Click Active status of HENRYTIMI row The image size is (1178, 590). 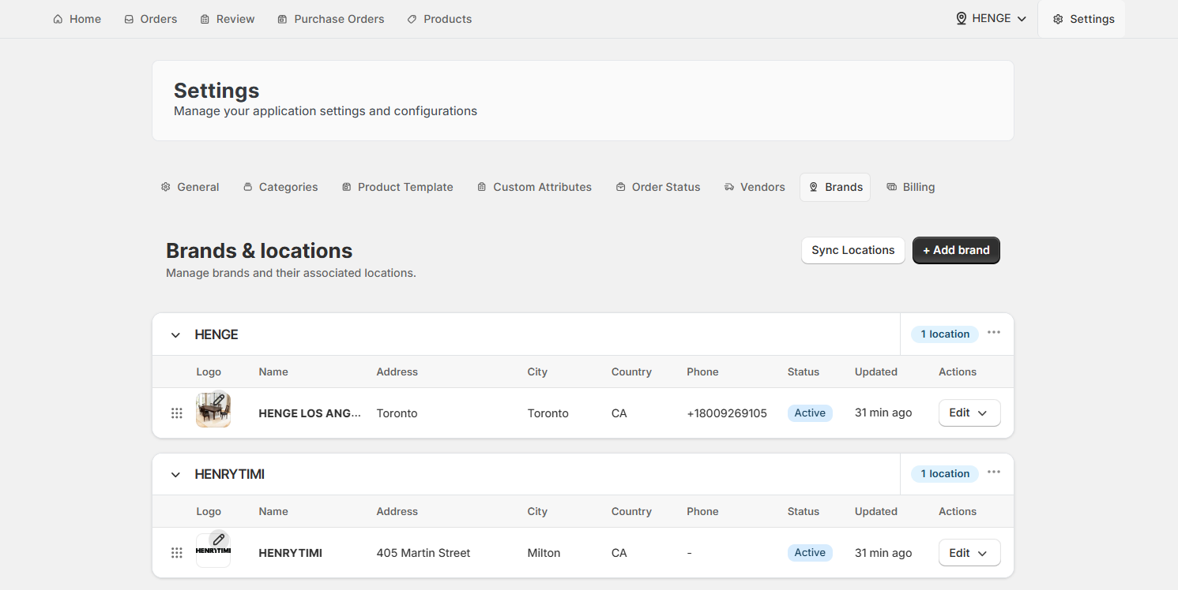point(810,553)
